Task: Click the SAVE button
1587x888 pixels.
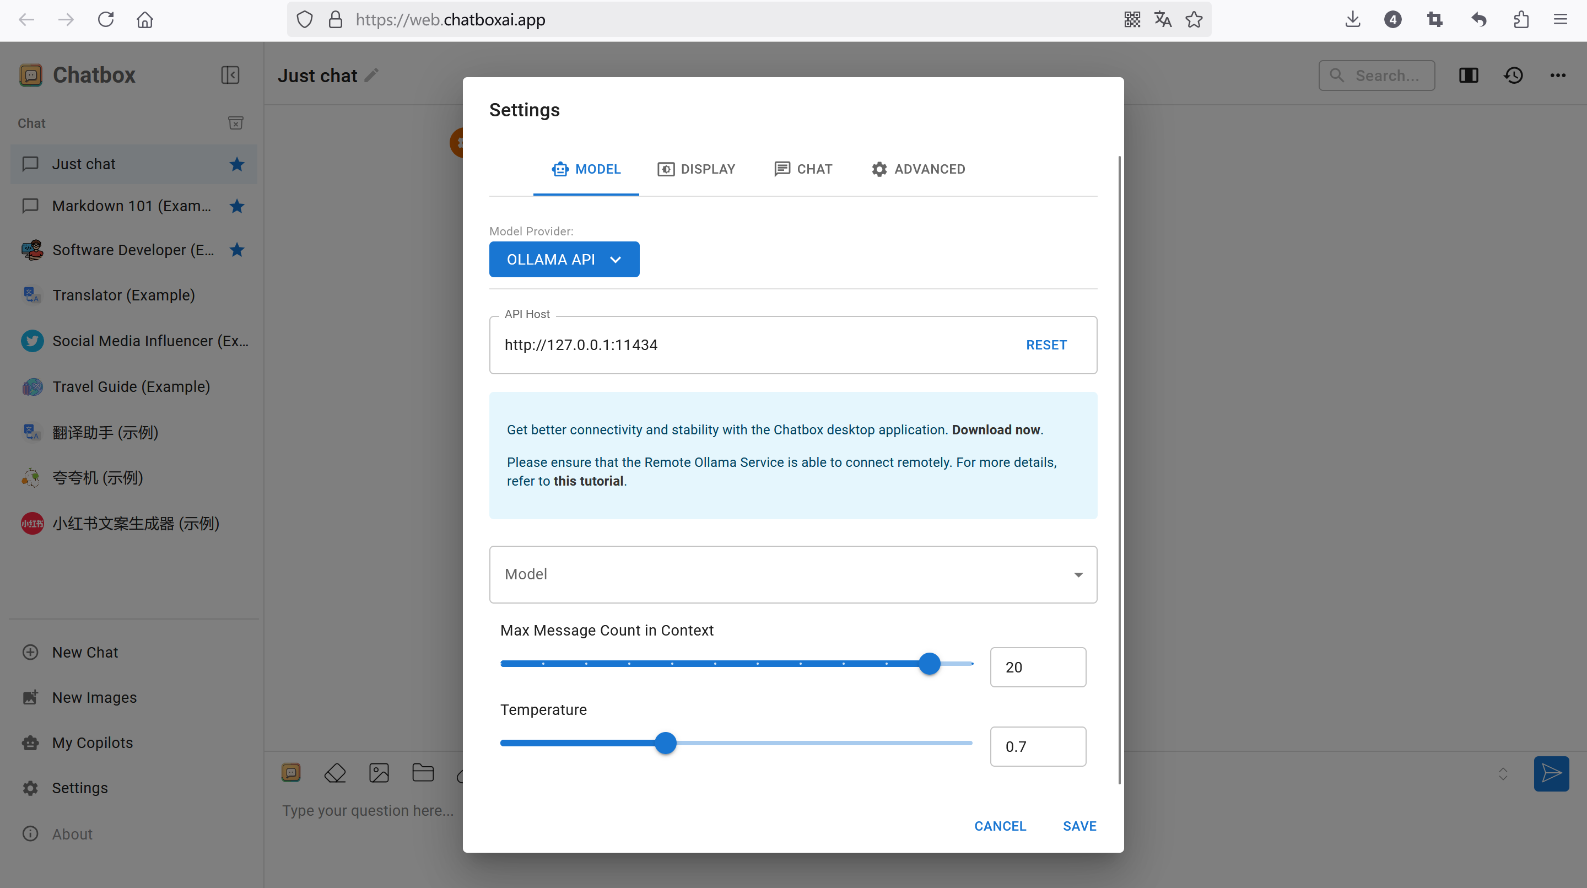Action: coord(1079,826)
